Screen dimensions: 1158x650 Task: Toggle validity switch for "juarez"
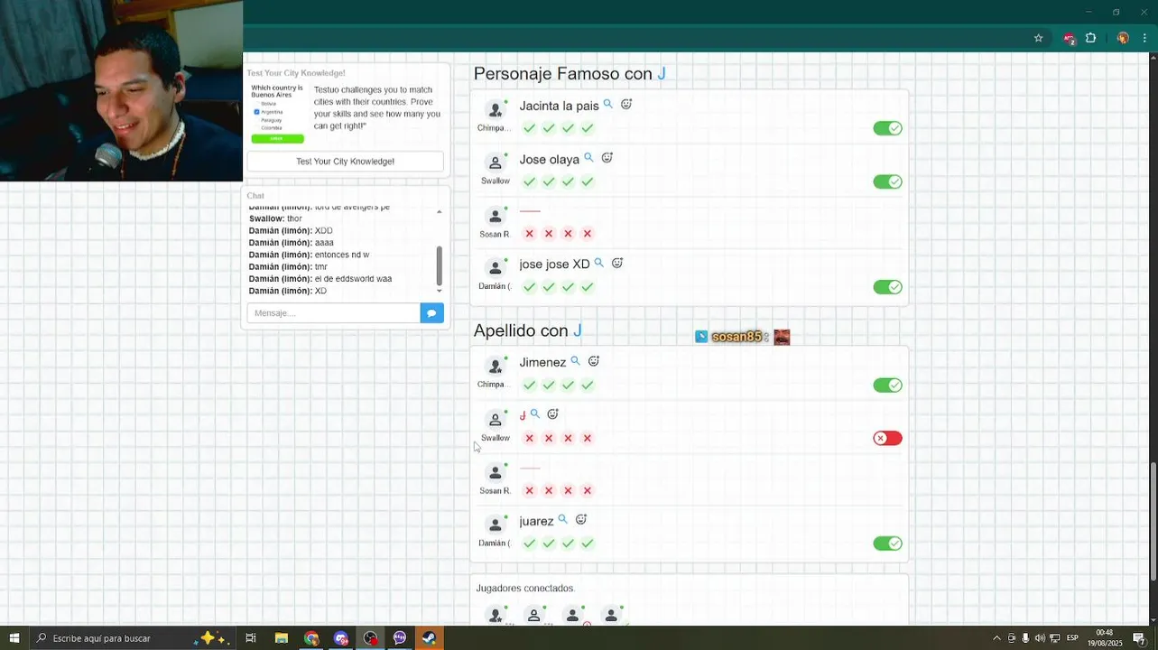pyautogui.click(x=887, y=543)
